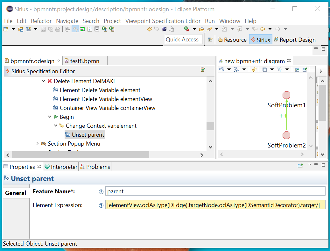The width and height of the screenshot is (330, 251).
Task: Open the Viewpoint Specification Editor menu
Action: (x=163, y=21)
